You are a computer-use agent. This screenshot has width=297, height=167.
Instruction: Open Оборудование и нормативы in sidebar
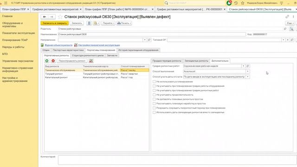(x=13, y=25)
